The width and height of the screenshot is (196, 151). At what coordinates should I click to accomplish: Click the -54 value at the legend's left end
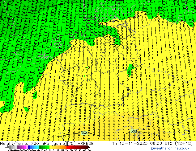pos(10,150)
